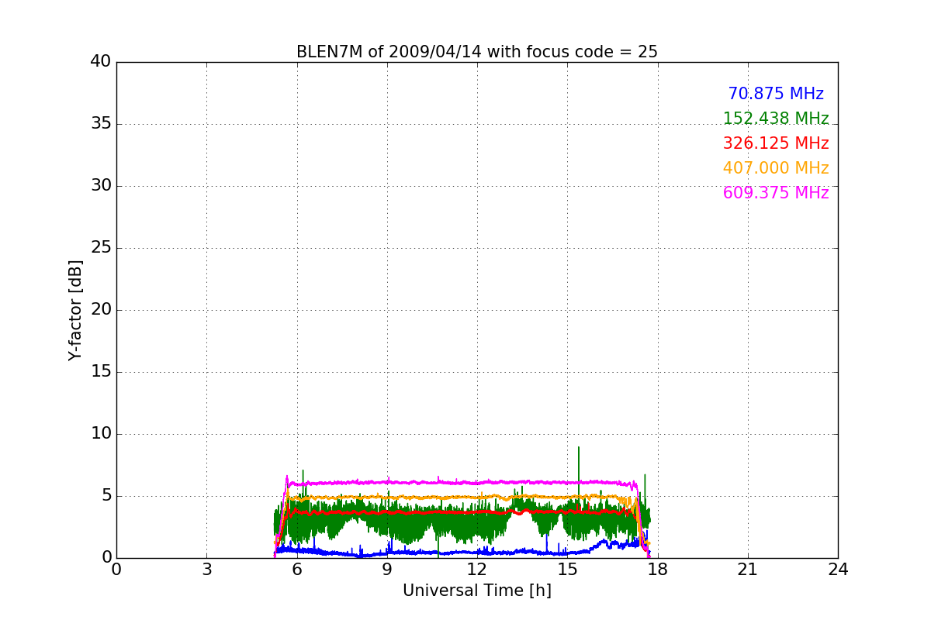The image size is (931, 620).
Task: Select the 70.875 MHz legend label
Action: [x=776, y=94]
